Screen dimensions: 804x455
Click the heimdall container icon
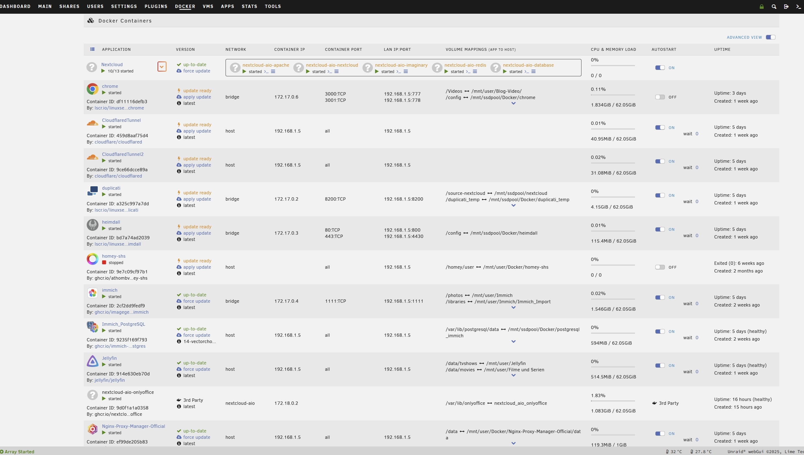point(92,225)
